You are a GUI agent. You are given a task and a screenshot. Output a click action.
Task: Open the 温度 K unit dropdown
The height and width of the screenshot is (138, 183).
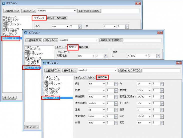tap(150, 110)
